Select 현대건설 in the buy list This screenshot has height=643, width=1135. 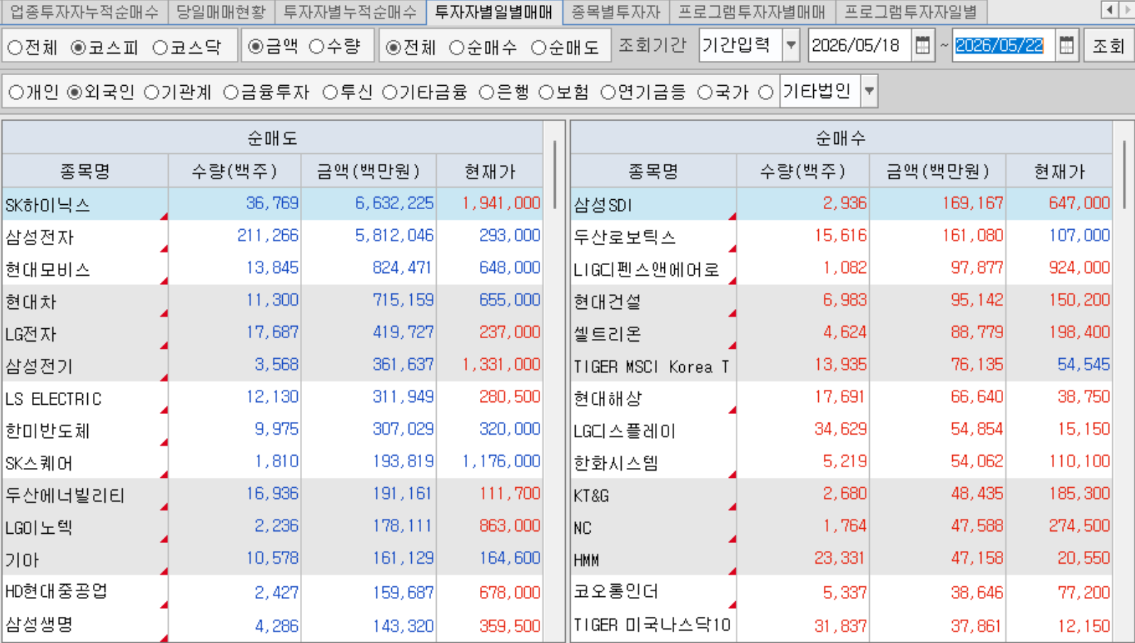[x=842, y=301]
